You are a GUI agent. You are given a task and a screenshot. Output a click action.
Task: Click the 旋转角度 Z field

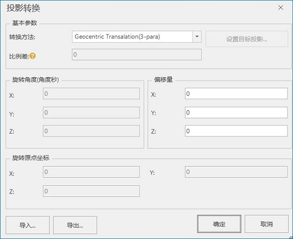(x=91, y=131)
